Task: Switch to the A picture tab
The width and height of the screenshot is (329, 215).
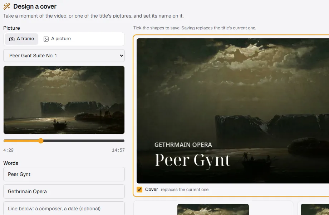Action: (57, 39)
